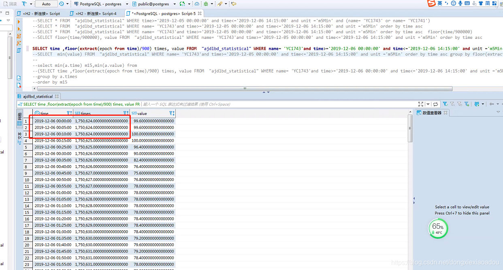Click the times cell in row 10
The image size is (503, 270).
pos(102,180)
